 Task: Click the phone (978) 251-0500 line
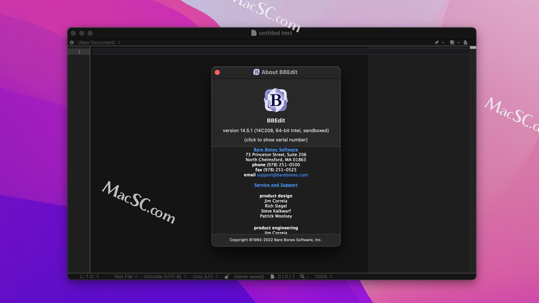[x=276, y=165]
